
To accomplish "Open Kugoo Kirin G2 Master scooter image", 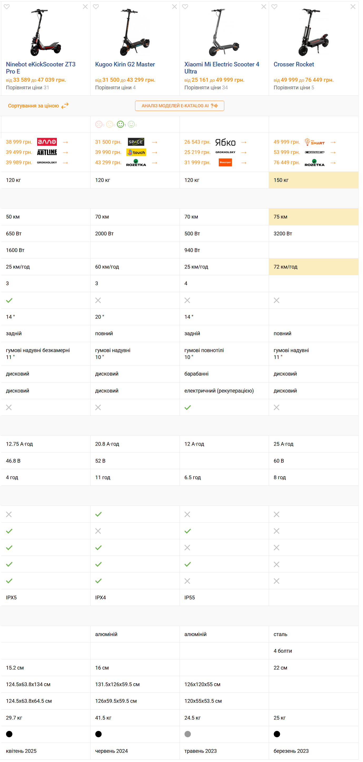I will [135, 32].
